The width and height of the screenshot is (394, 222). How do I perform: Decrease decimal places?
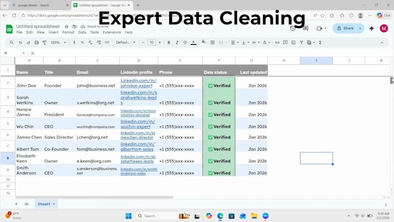[x=90, y=42]
